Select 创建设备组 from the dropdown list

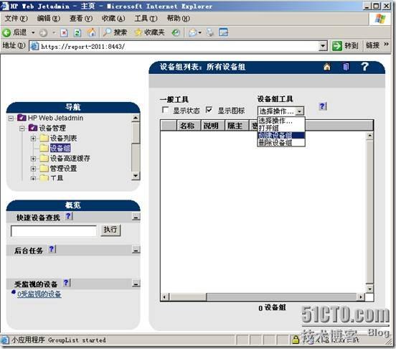pos(281,135)
